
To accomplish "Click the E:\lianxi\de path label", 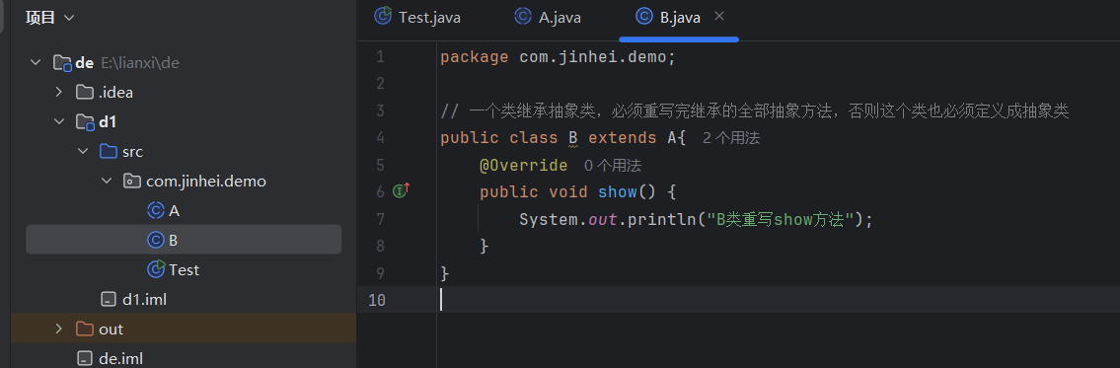I will coord(140,63).
